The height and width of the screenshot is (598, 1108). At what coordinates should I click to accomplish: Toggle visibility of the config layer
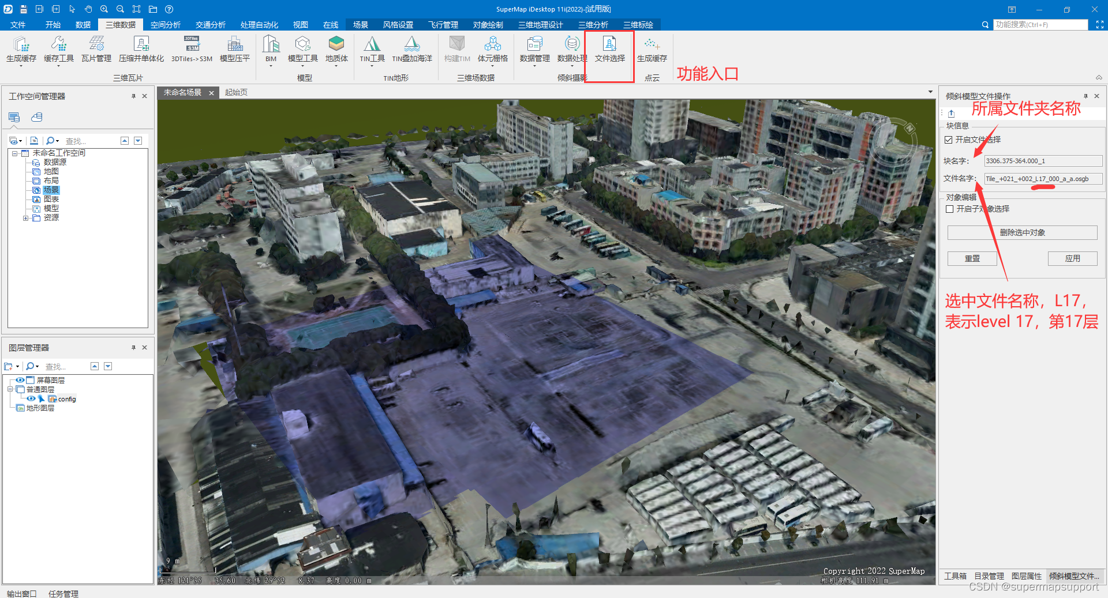point(31,398)
